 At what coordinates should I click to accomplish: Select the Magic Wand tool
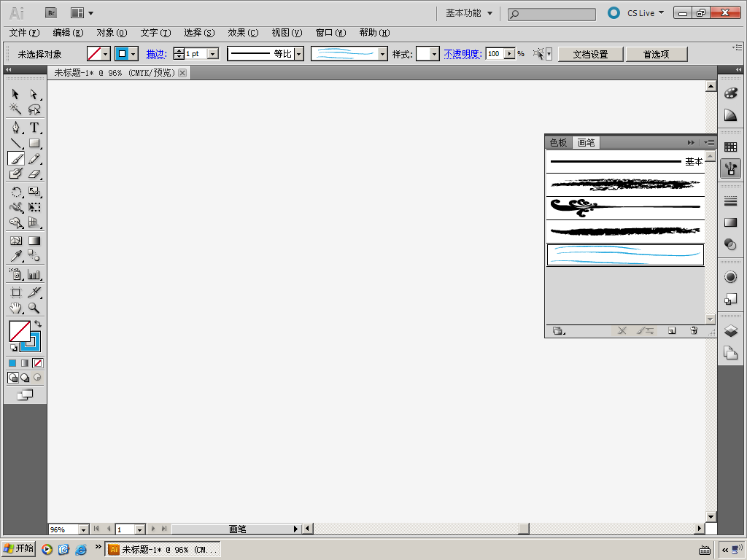(x=15, y=109)
